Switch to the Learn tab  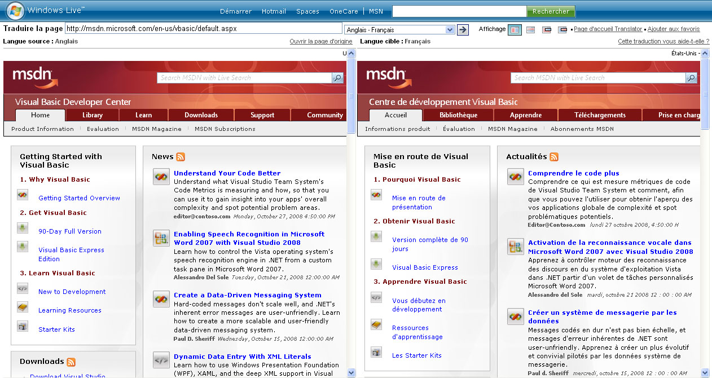144,115
